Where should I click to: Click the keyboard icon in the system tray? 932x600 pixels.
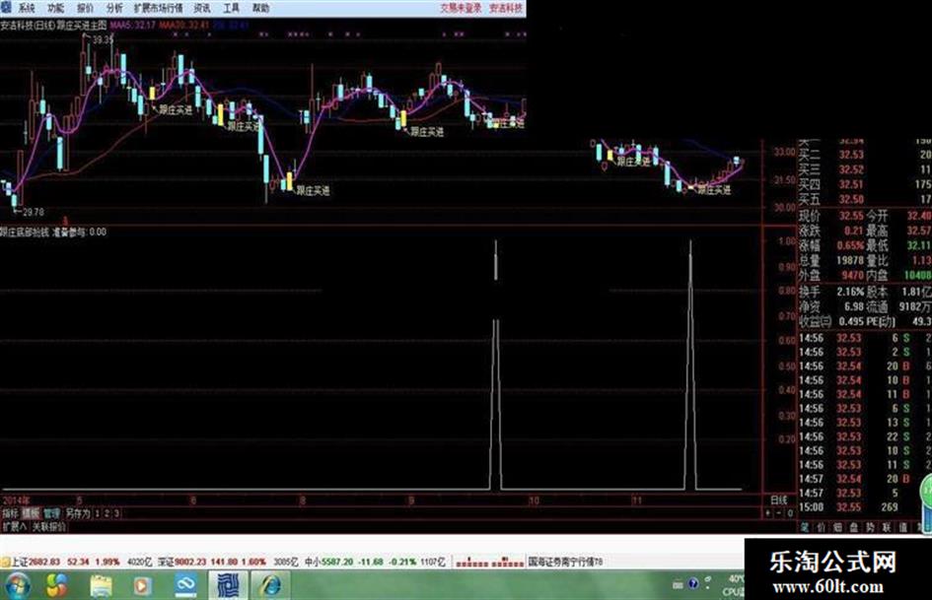coord(679,585)
